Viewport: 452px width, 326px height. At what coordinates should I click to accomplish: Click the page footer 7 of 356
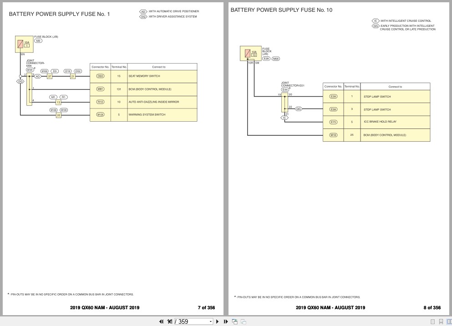206,307
